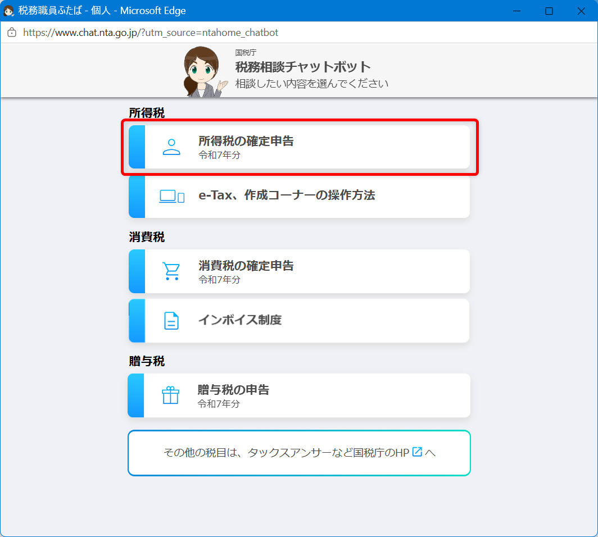Screen dimensions: 598x537
Task: Open e-Tax、作成コーナーの操作方法
Action: click(300, 196)
